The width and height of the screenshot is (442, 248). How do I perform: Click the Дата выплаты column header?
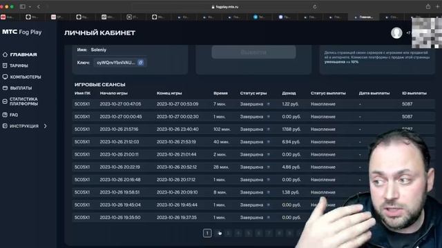tap(374, 93)
